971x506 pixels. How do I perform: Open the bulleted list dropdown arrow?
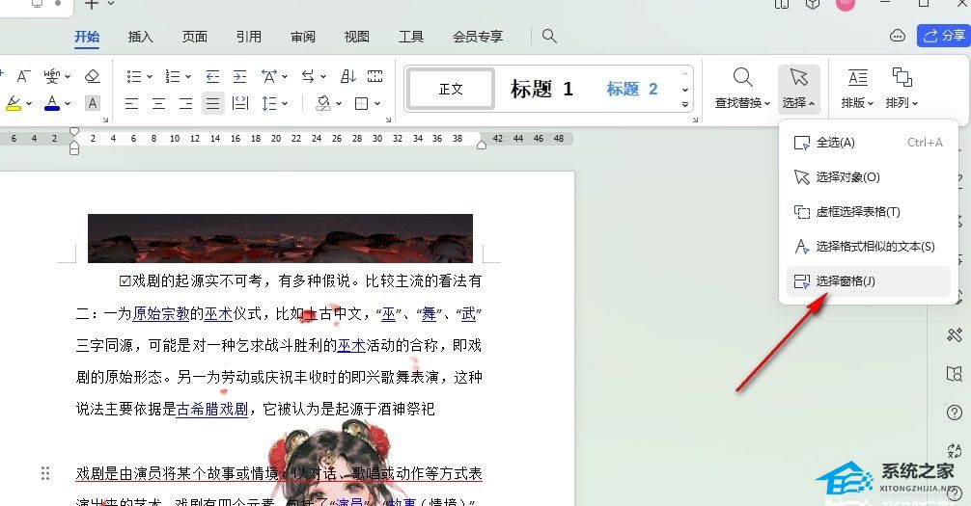[x=150, y=77]
